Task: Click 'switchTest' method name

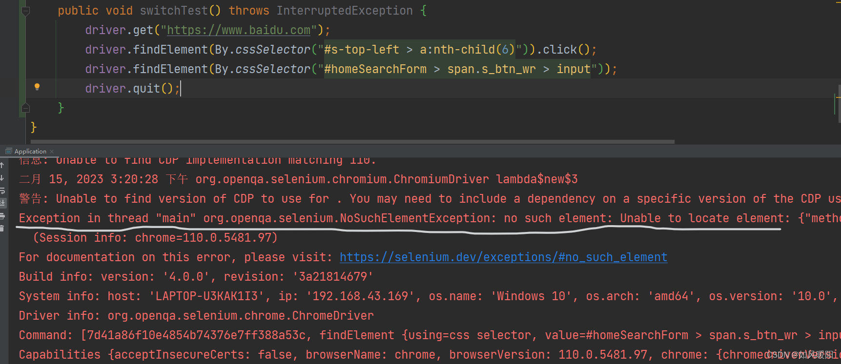Action: (174, 11)
